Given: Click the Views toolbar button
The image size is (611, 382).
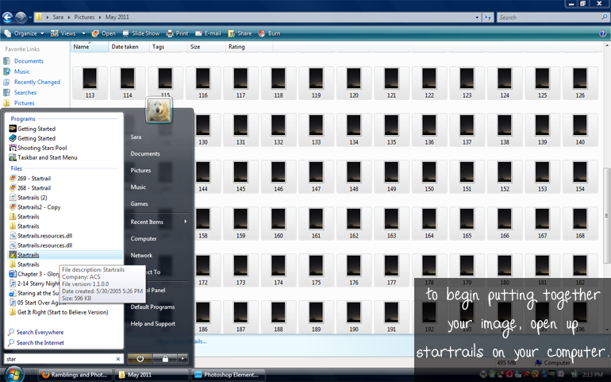Looking at the screenshot, I should pyautogui.click(x=63, y=33).
